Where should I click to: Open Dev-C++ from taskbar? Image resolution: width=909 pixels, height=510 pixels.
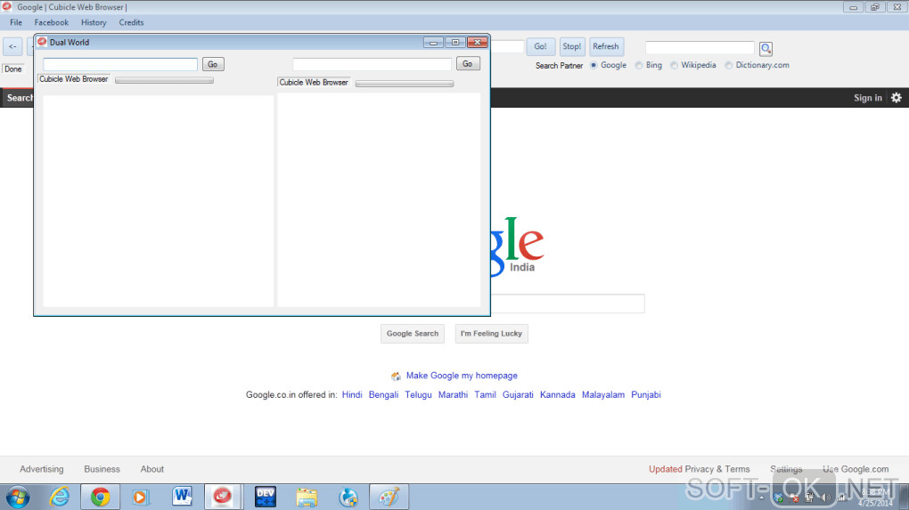tap(265, 497)
